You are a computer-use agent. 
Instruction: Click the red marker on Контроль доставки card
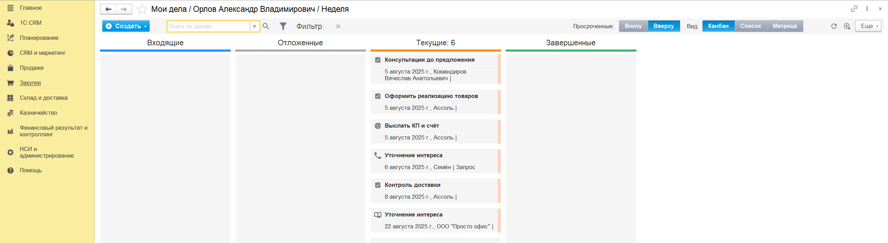[499, 191]
